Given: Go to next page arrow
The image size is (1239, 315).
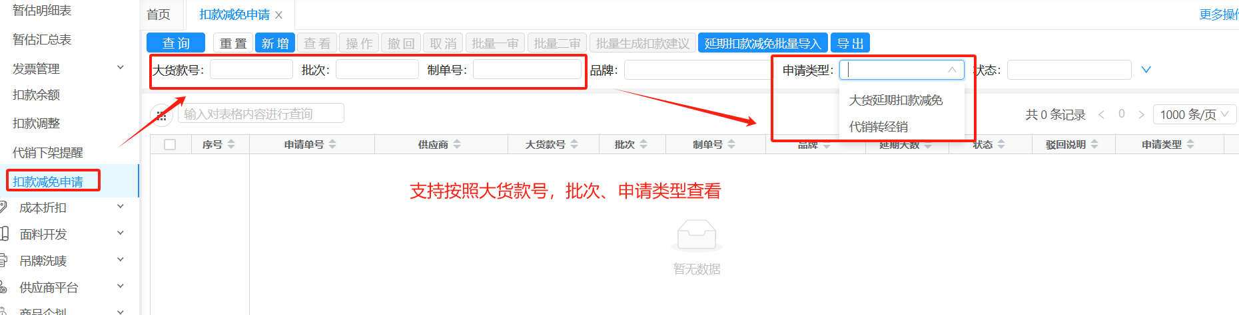Looking at the screenshot, I should tap(1141, 114).
